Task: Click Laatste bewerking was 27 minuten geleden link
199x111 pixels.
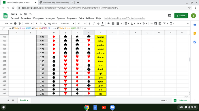Action: (124, 18)
